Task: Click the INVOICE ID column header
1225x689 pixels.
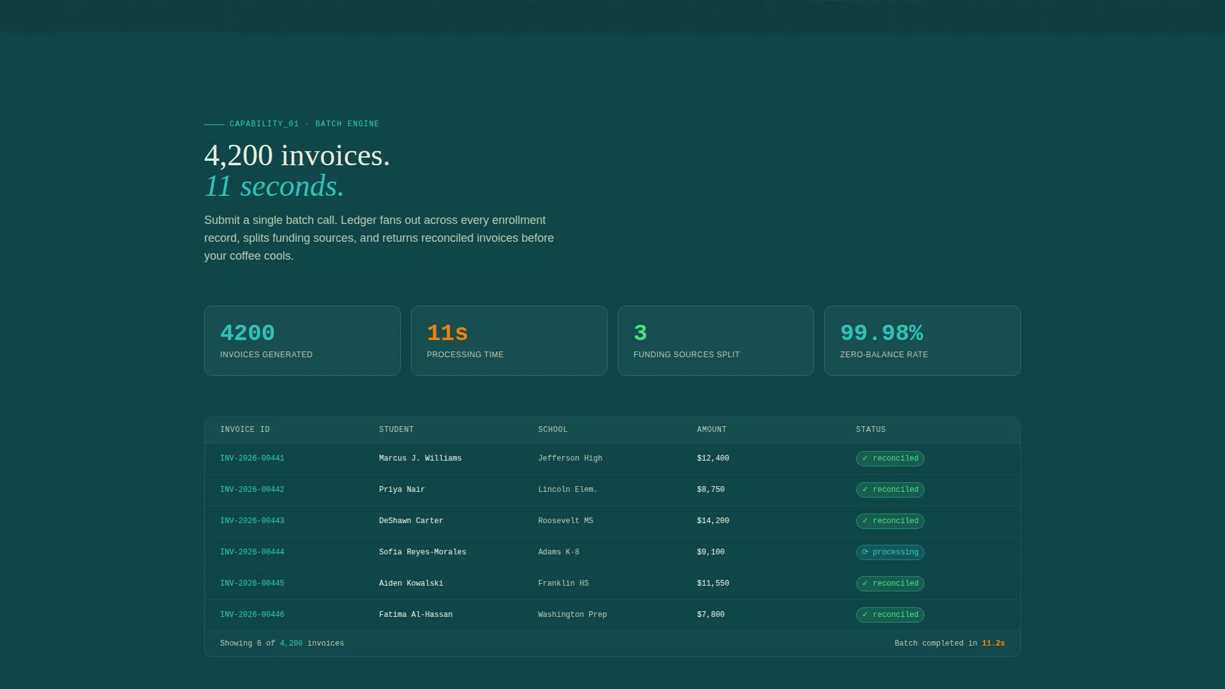Action: click(x=245, y=429)
